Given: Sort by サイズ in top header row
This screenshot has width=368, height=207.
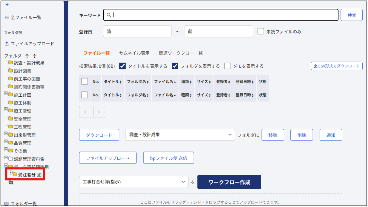Looking at the screenshot, I should pos(204,81).
